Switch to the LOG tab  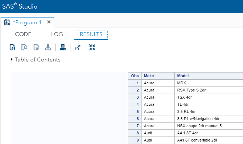pyautogui.click(x=57, y=34)
